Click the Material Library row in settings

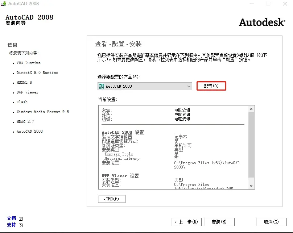tap(122, 158)
